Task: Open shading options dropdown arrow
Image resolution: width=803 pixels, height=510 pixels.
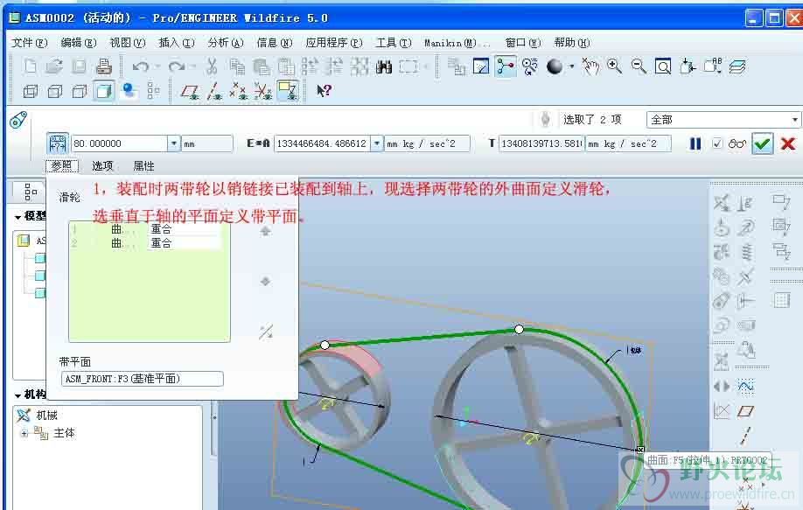Action: pos(571,66)
